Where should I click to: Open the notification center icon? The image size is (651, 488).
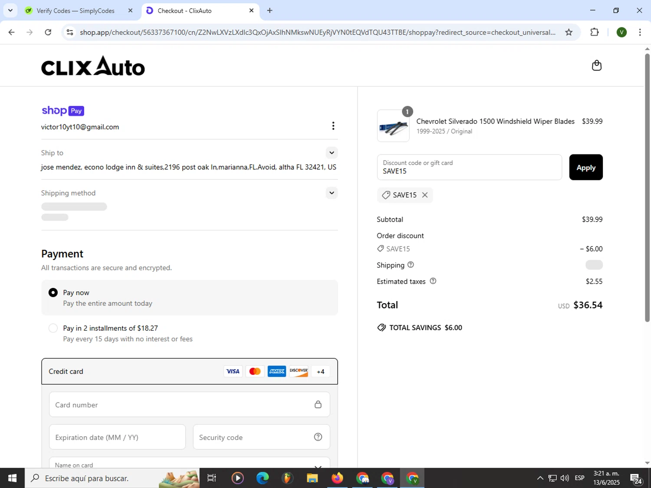636,478
